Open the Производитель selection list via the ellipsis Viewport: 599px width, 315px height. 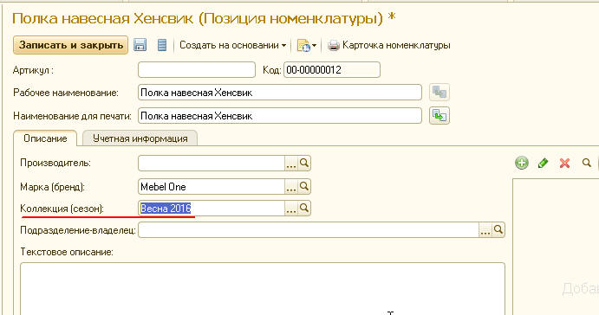pyautogui.click(x=291, y=164)
